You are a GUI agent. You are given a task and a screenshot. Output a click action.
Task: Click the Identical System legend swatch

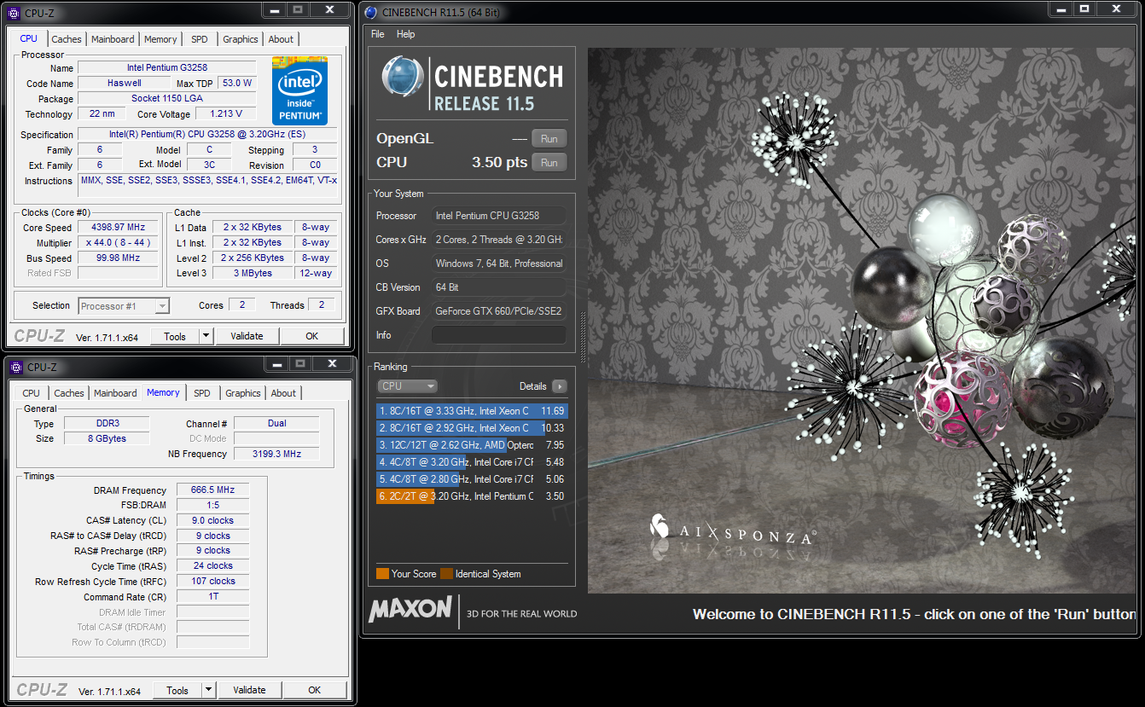446,574
